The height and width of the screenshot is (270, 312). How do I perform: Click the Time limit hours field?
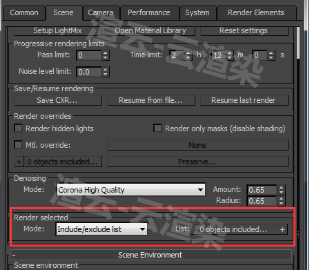point(177,55)
